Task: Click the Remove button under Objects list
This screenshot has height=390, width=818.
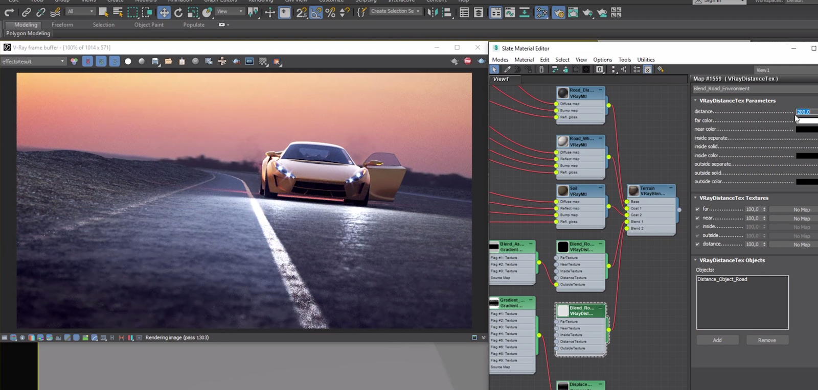Action: (x=766, y=340)
